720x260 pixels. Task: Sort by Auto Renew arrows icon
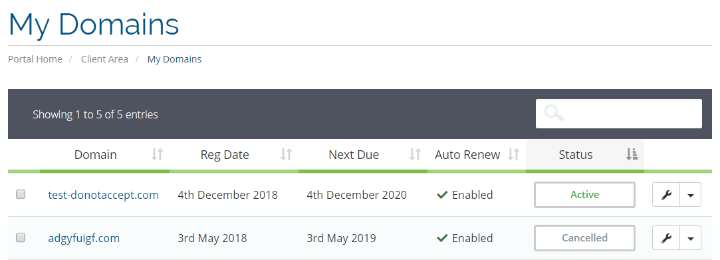[513, 154]
